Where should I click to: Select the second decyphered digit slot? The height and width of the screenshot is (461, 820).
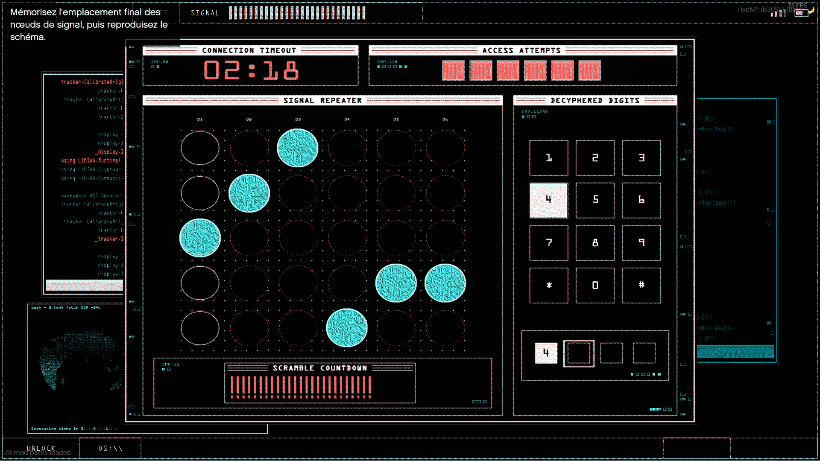[579, 353]
